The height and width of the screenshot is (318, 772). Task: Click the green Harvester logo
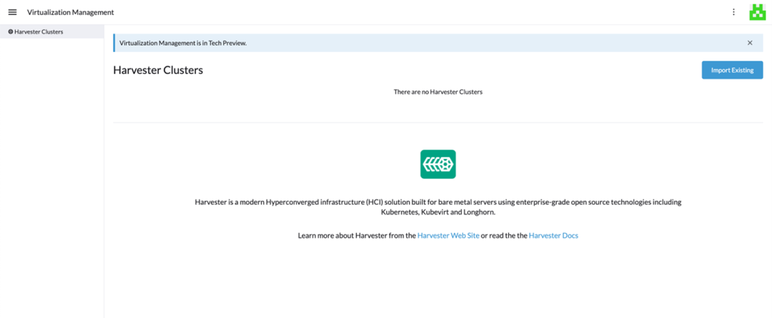(437, 164)
